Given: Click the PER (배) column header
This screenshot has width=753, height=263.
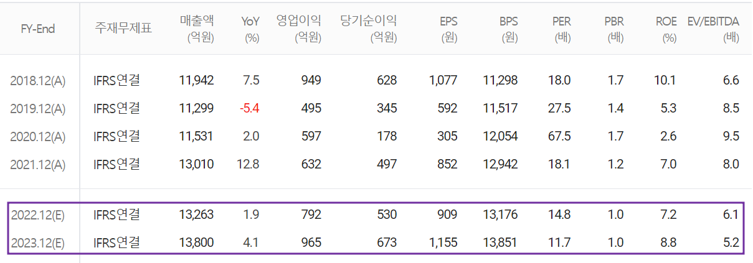Looking at the screenshot, I should pyautogui.click(x=561, y=29).
